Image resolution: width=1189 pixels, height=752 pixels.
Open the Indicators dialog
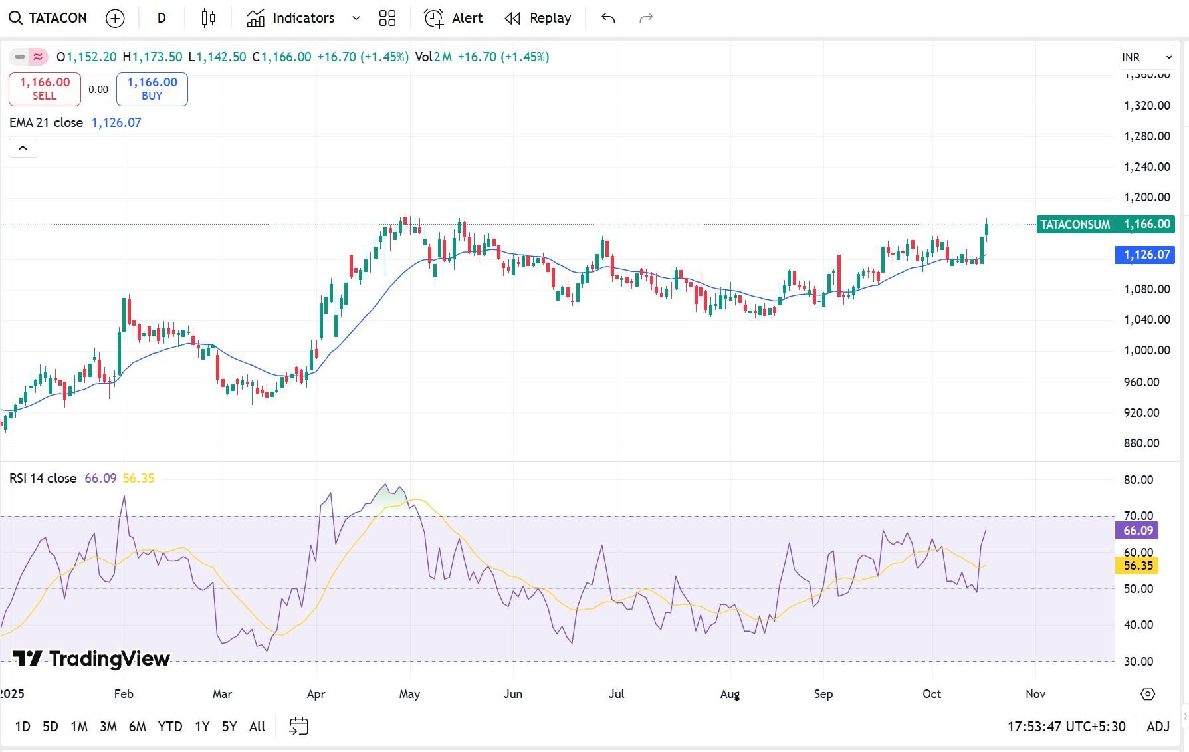point(290,18)
